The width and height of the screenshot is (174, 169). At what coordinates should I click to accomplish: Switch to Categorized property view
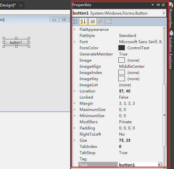click(76, 21)
